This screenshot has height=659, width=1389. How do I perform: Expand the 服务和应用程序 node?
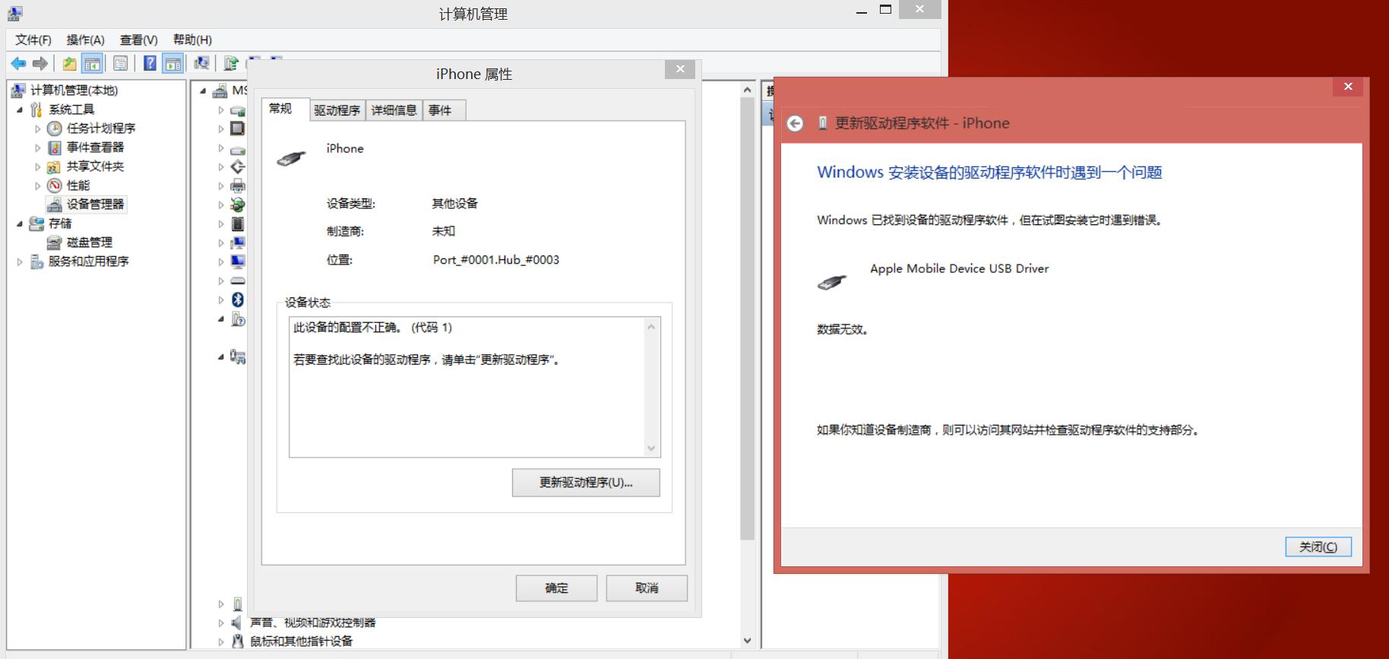(20, 261)
